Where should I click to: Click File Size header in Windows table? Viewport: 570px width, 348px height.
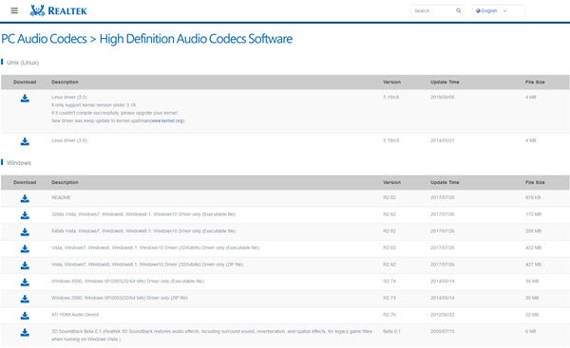point(535,182)
